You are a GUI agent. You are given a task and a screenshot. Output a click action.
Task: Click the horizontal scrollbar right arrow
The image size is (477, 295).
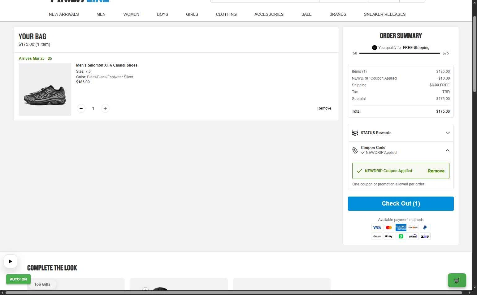coord(470,293)
